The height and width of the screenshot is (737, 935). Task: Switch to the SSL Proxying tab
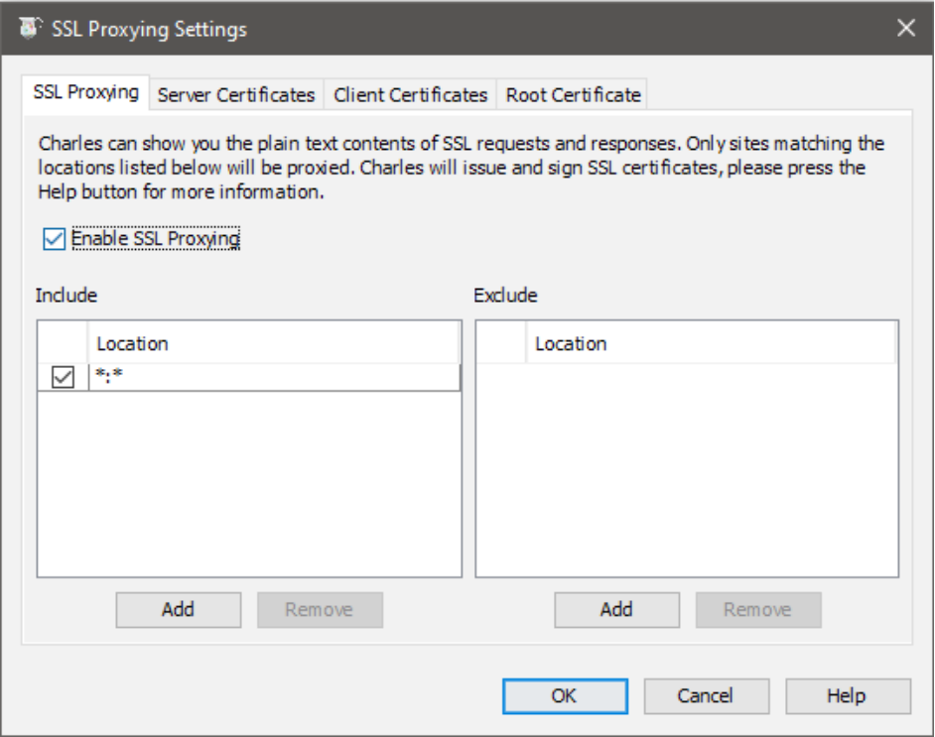click(86, 93)
